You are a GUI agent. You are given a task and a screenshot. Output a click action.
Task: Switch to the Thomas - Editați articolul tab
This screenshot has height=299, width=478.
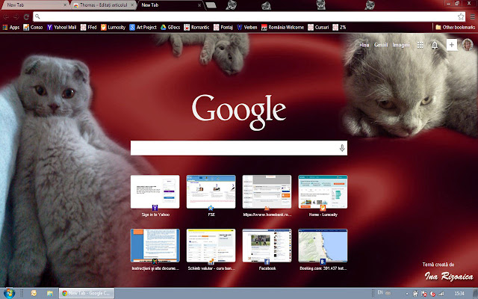104,5
